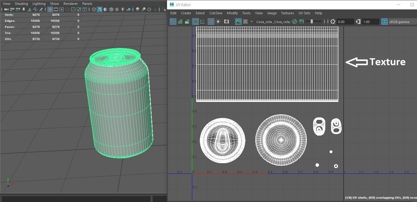Toggle multisample anti-aliasing icon
Viewport: 417px width, 202px height.
coord(149,9)
